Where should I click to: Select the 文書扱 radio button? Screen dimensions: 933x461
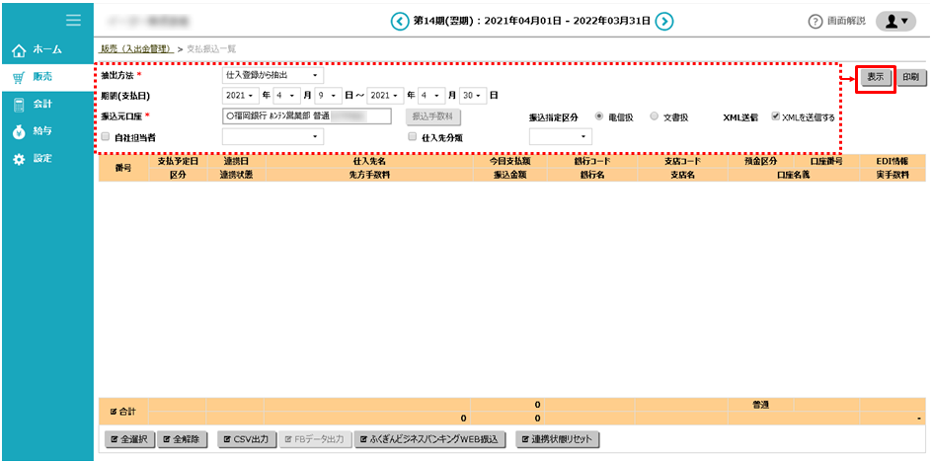654,116
